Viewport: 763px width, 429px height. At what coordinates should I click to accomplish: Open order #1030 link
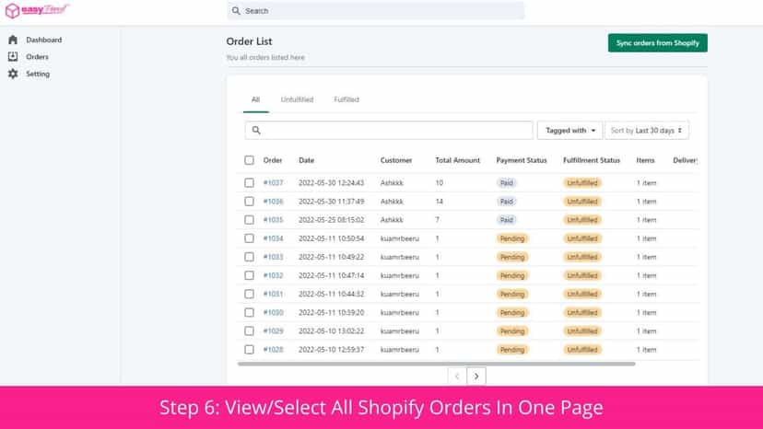[x=273, y=312]
